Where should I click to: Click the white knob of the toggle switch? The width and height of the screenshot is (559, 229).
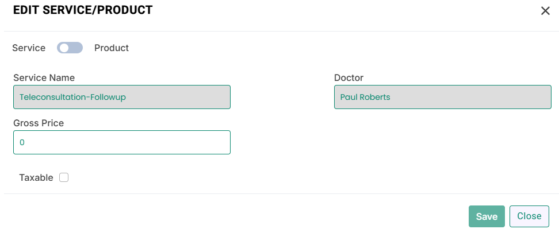point(64,48)
